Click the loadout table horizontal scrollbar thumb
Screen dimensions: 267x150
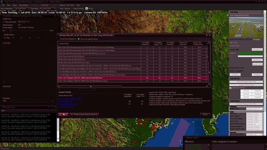click(91, 86)
